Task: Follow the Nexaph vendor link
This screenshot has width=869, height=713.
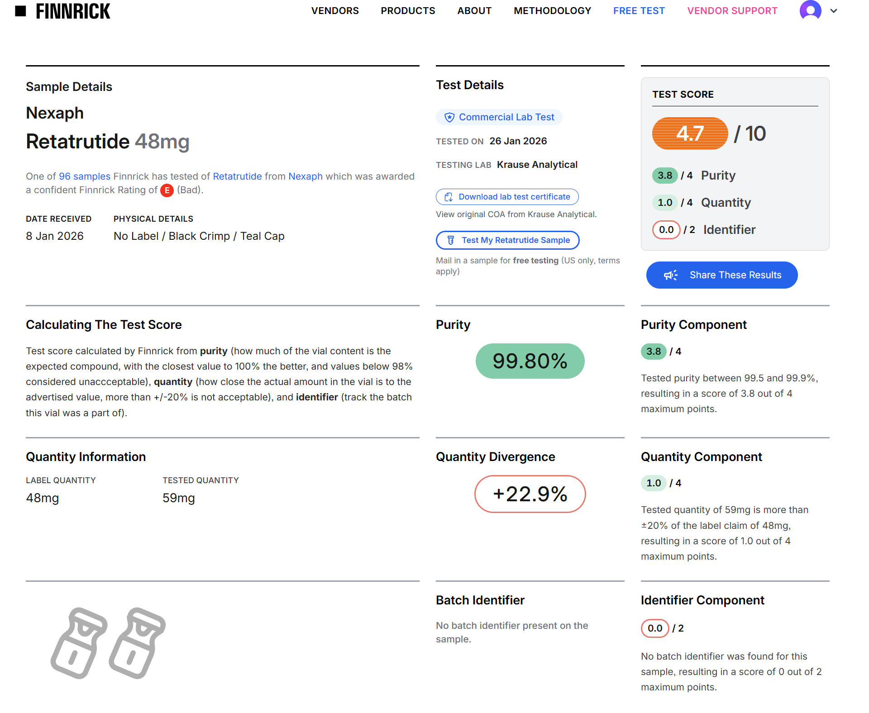Action: tap(306, 176)
